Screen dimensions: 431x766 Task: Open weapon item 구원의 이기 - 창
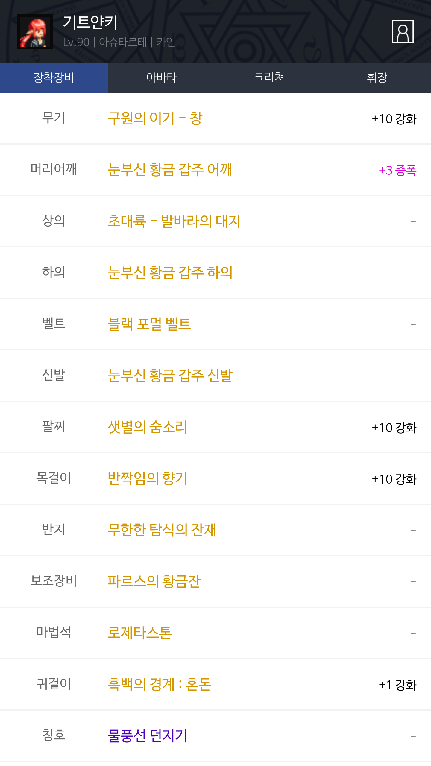(x=155, y=118)
